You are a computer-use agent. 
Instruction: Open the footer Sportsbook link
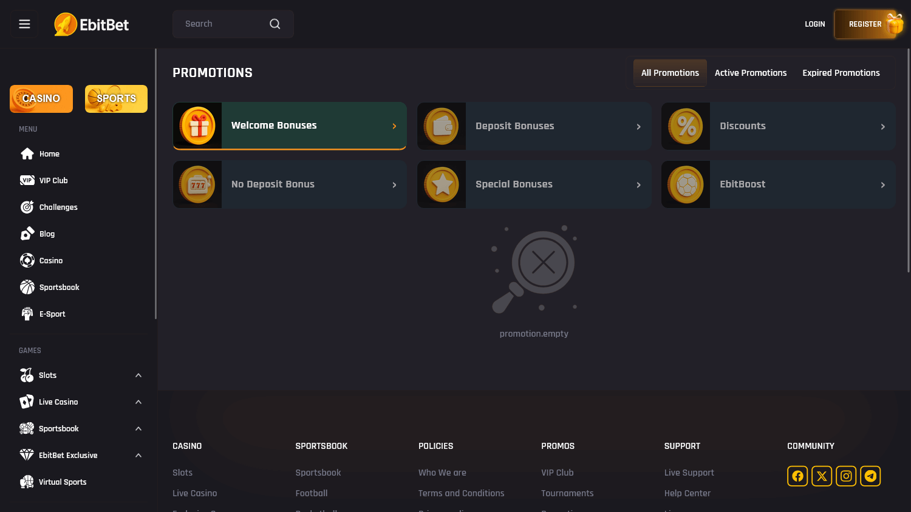point(318,473)
